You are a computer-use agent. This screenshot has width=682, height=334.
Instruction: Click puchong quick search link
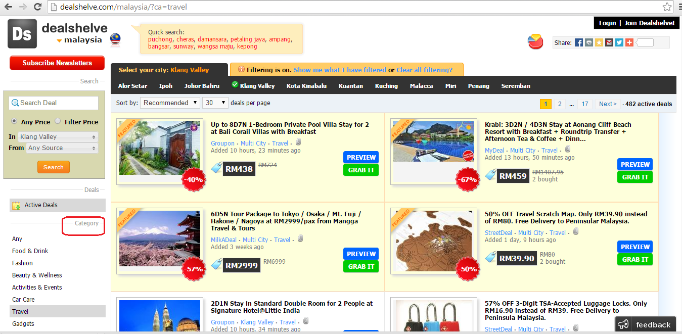(160, 39)
